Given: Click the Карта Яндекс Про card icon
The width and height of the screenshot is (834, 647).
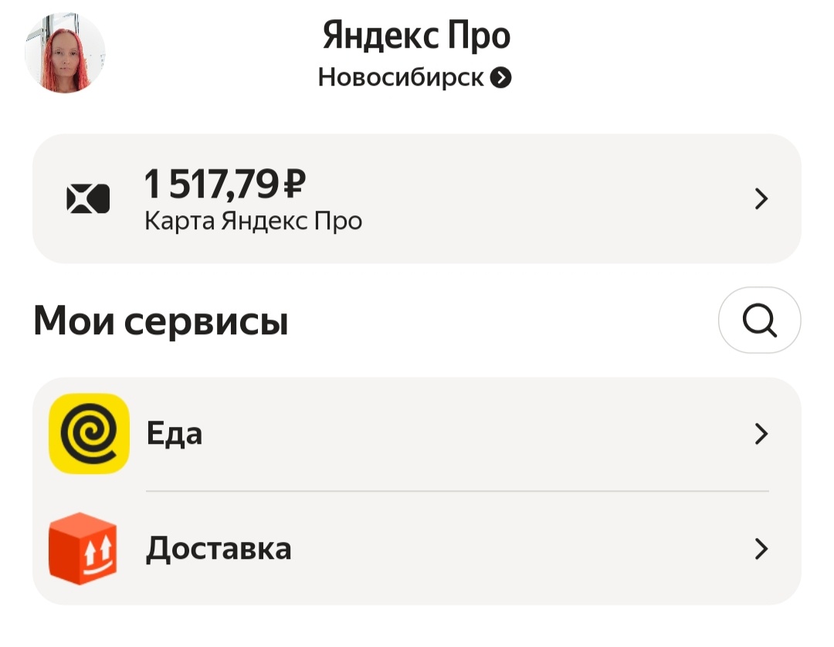Looking at the screenshot, I should point(87,198).
